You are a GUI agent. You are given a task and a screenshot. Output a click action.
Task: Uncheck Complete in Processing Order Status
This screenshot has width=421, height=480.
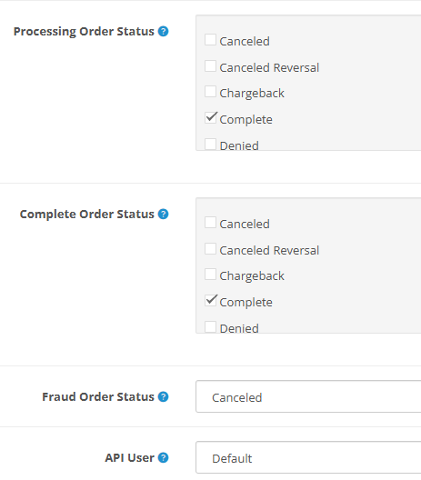pos(210,118)
